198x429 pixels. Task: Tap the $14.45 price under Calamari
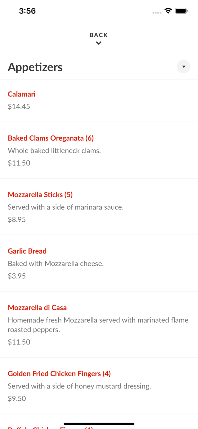tap(19, 106)
